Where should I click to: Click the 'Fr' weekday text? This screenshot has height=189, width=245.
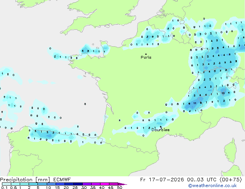click(x=143, y=180)
